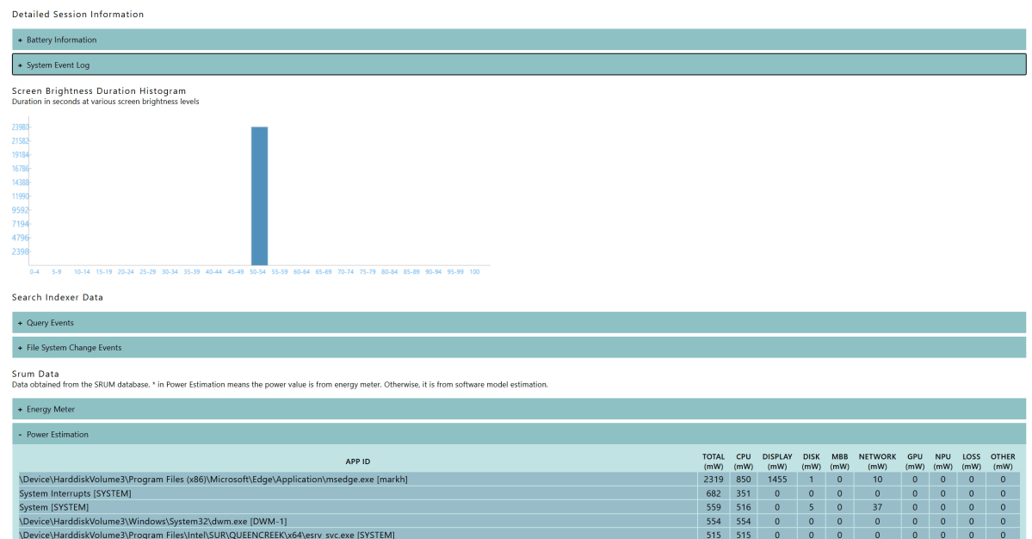1032x539 pixels.
Task: Expand the System Event Log section
Action: (x=519, y=65)
